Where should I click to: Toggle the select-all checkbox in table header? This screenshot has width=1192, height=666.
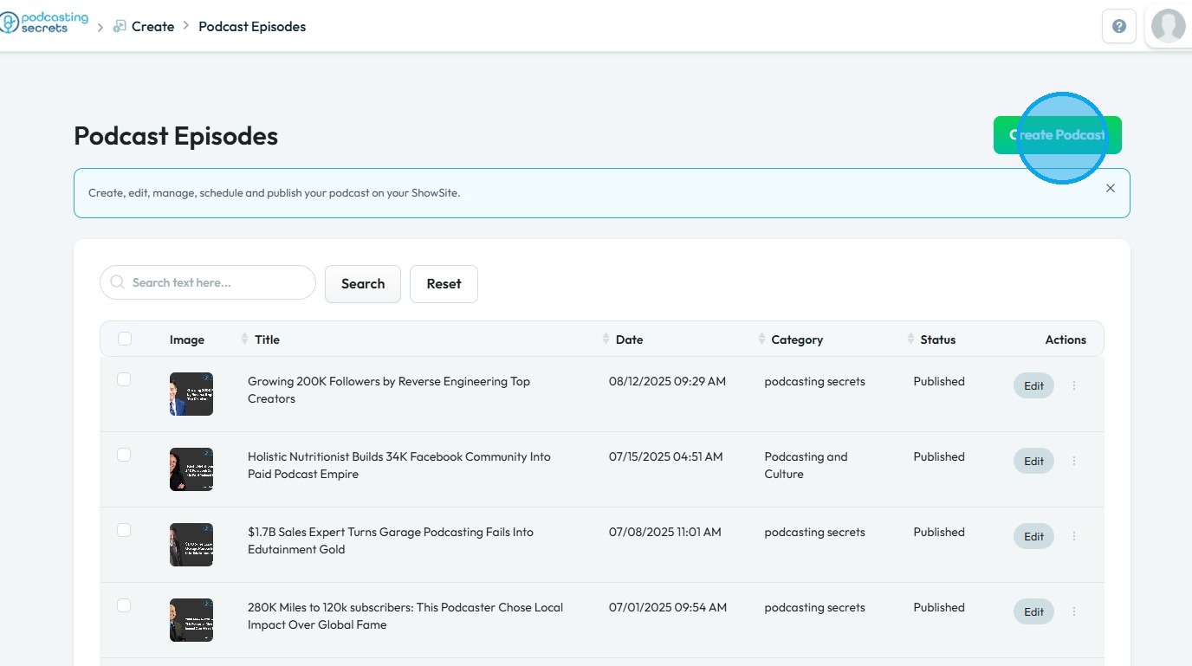pos(125,339)
